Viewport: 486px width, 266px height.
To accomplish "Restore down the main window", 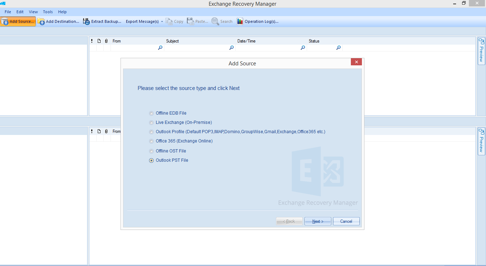I will (x=464, y=3).
